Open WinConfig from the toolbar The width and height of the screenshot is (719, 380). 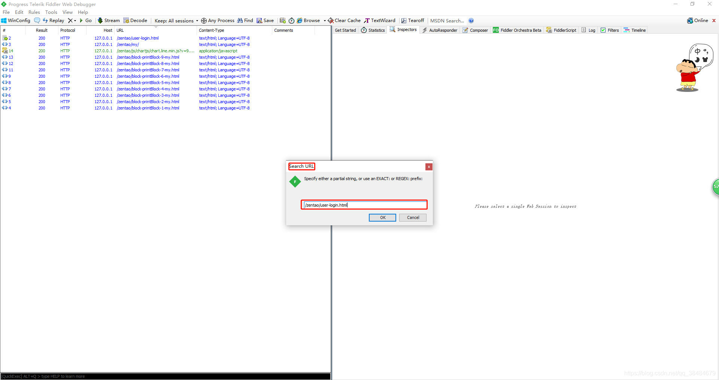16,21
